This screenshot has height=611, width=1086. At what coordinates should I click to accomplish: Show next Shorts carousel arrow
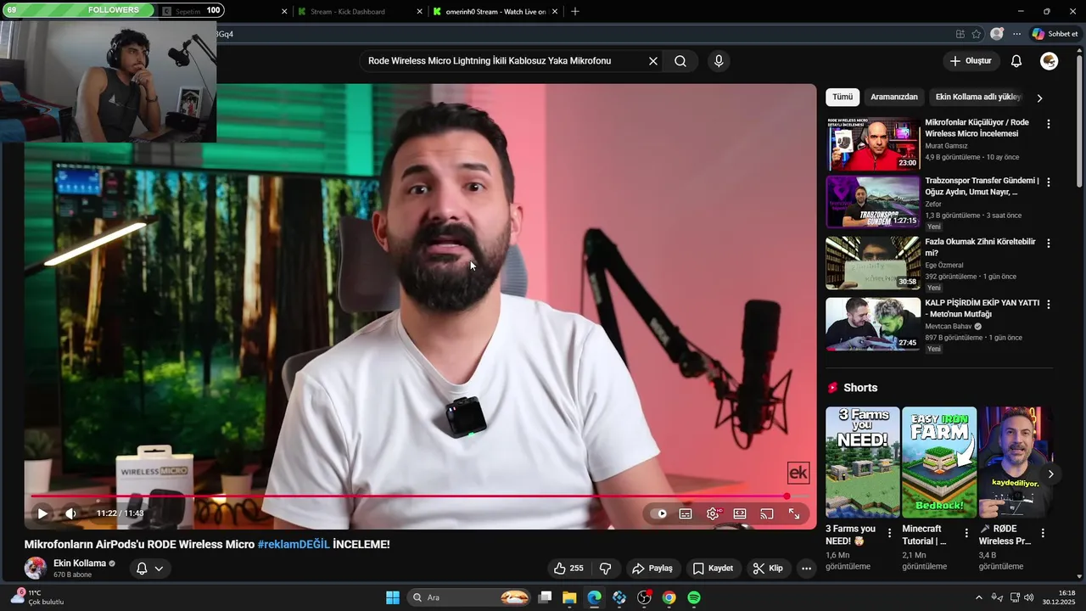(x=1050, y=474)
